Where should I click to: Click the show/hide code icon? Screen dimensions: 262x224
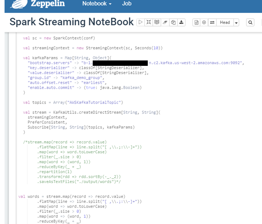tap(149, 22)
